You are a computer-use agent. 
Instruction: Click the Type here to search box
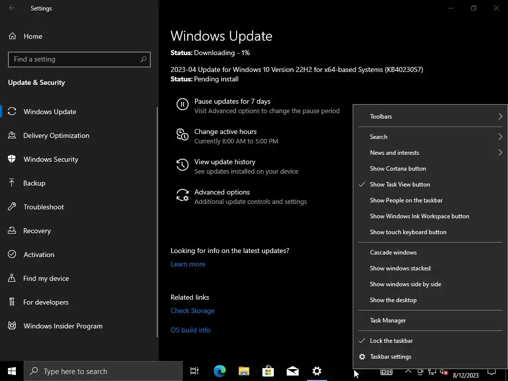pyautogui.click(x=103, y=371)
